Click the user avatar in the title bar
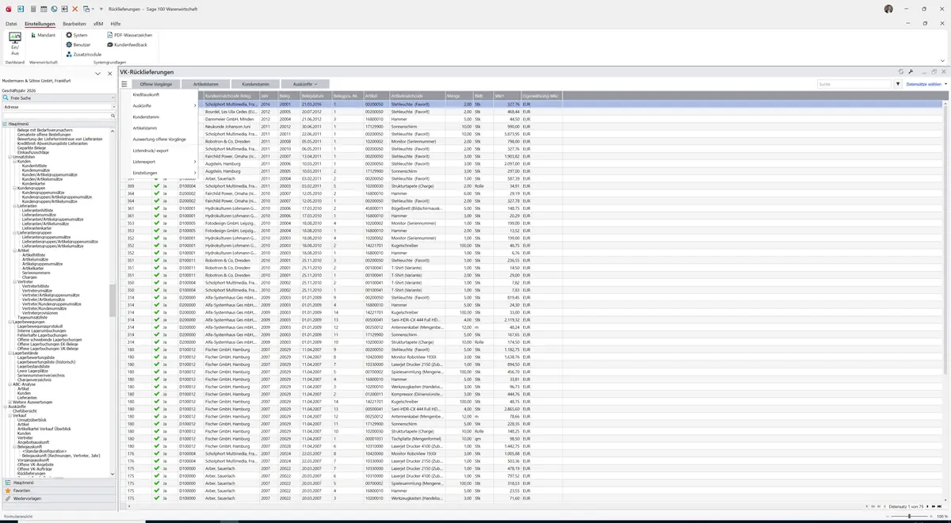951x523 pixels. pos(888,9)
